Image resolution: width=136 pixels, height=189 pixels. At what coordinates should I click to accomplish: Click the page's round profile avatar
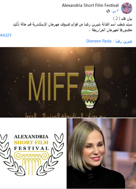[x=127, y=8]
